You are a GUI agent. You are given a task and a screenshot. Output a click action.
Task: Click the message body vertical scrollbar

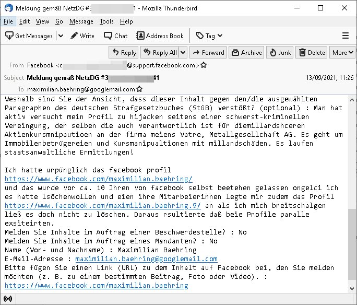pos(352,194)
